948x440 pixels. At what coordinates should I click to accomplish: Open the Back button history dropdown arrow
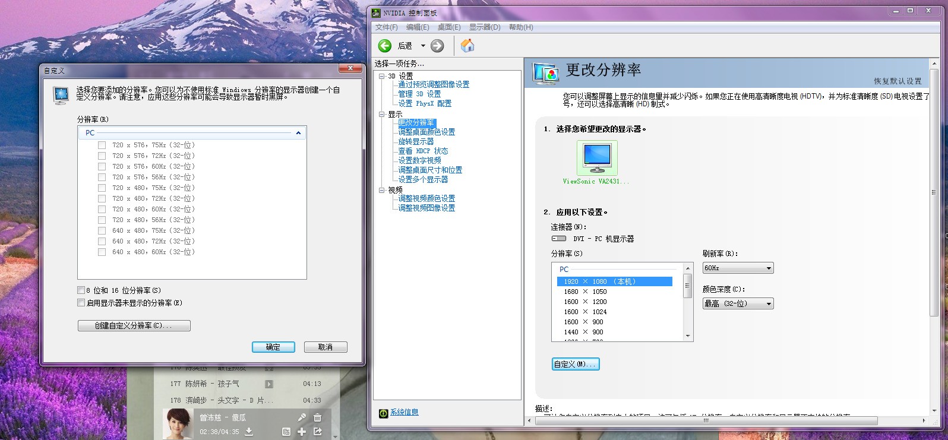click(x=423, y=46)
